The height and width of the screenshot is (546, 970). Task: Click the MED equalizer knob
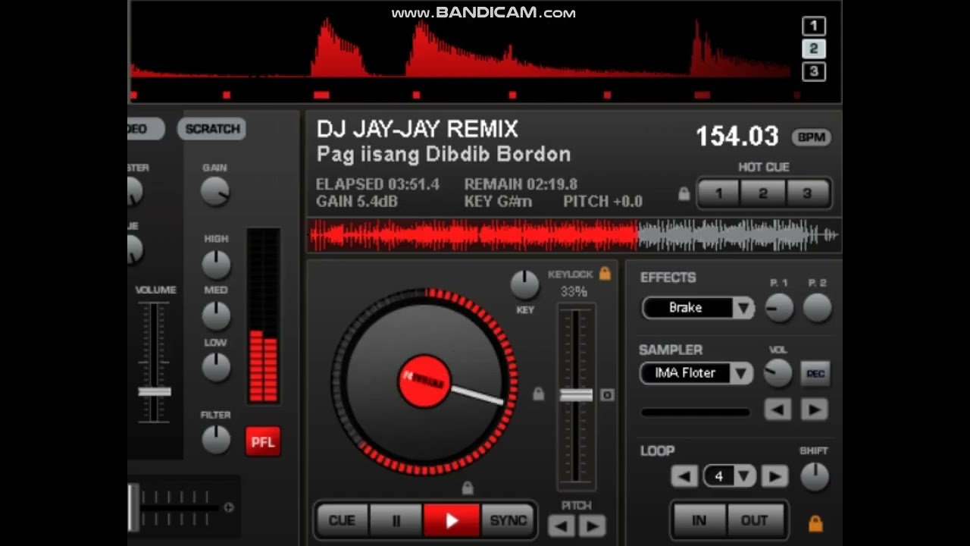(x=216, y=315)
